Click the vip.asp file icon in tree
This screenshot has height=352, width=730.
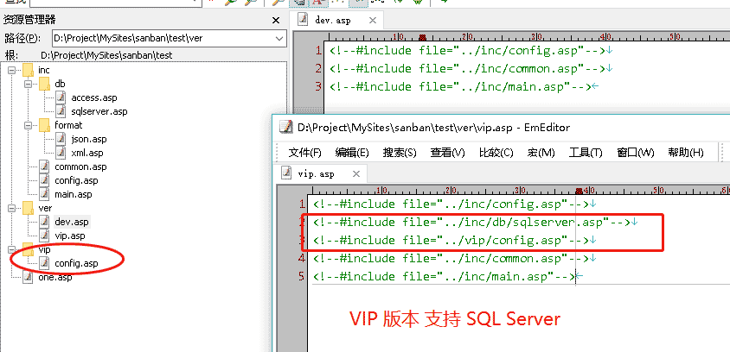coord(44,236)
